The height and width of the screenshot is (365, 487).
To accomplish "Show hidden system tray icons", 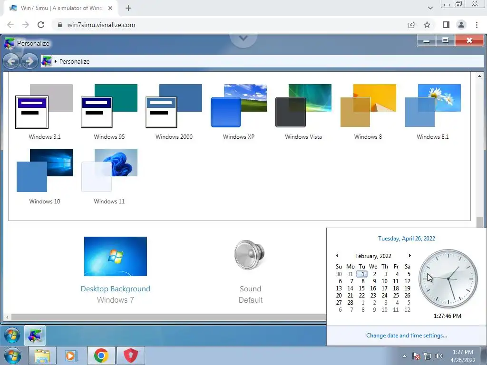I will point(404,356).
